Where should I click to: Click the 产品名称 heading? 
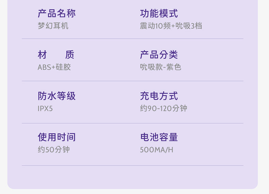pyautogui.click(x=57, y=14)
